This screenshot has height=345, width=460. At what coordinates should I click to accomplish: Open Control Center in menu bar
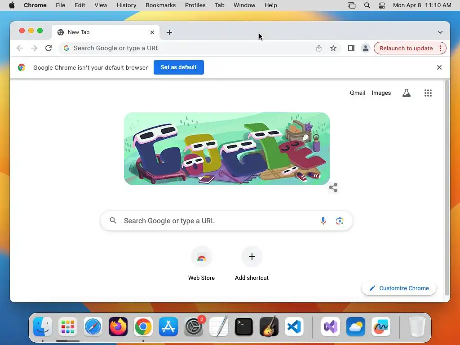pos(382,5)
